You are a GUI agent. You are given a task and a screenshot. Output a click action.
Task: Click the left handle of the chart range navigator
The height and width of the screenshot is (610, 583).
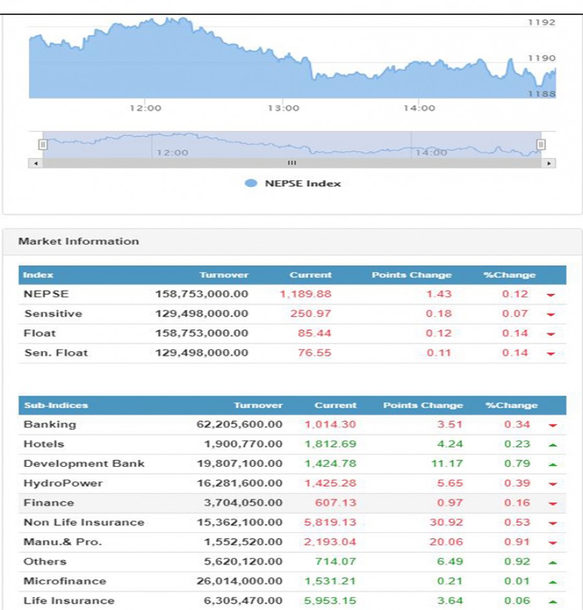coord(43,145)
